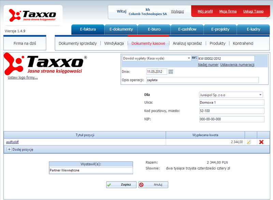Click the Nadaj numer link
Screen dimensions: 273x200
pyautogui.click(x=208, y=65)
